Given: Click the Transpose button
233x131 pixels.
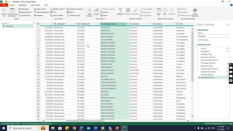Looking at the screenshot, I should [x=23, y=9].
